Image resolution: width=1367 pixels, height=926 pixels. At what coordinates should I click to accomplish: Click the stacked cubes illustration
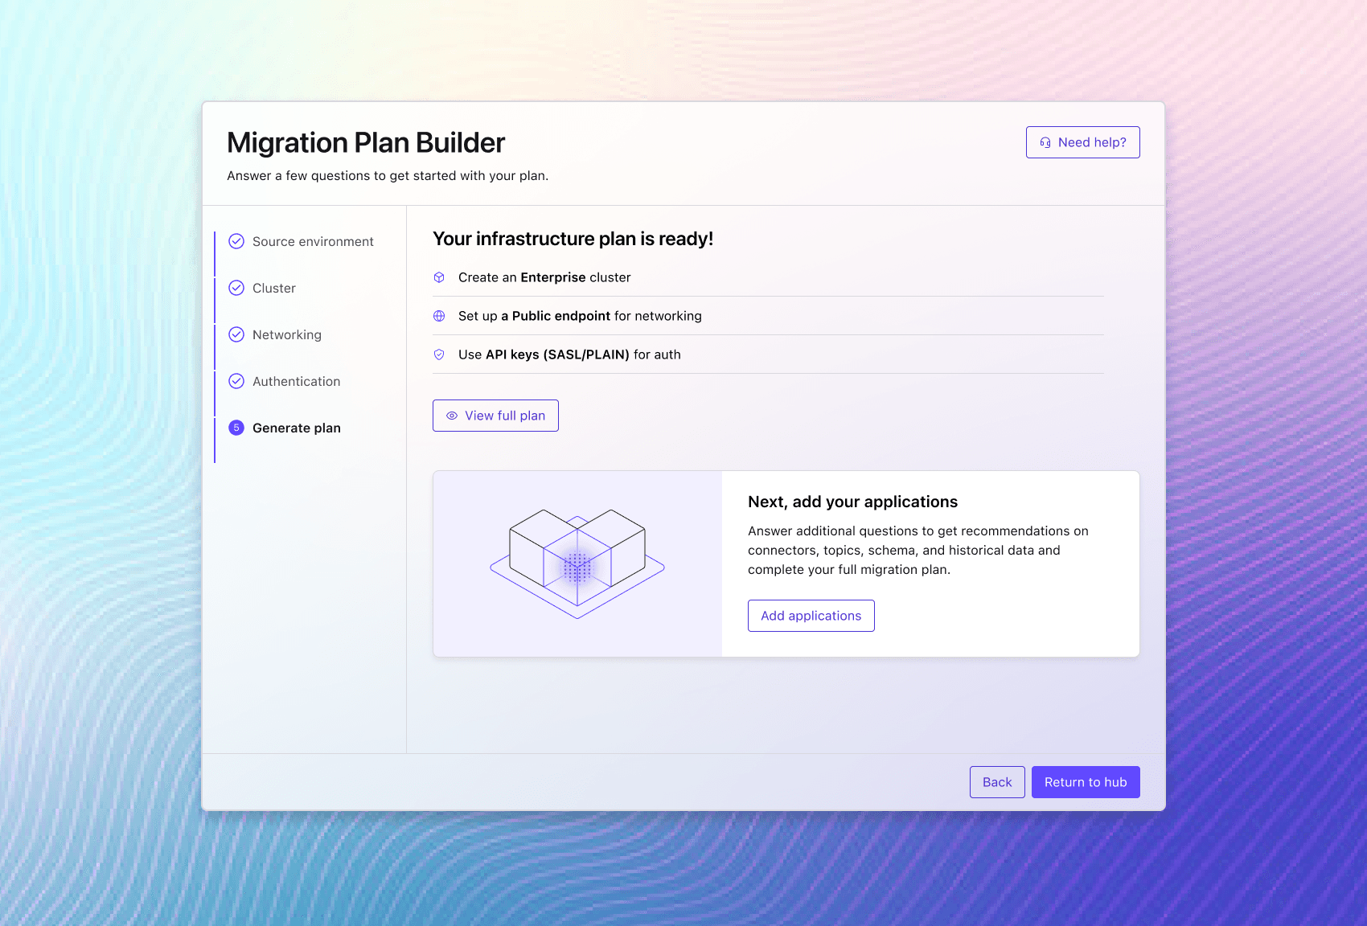(577, 563)
